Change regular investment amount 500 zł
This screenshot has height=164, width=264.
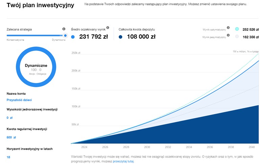pyautogui.click(x=12, y=138)
